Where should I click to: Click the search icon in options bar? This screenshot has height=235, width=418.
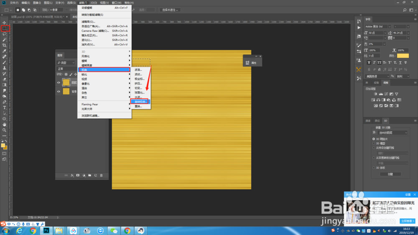(x=405, y=10)
